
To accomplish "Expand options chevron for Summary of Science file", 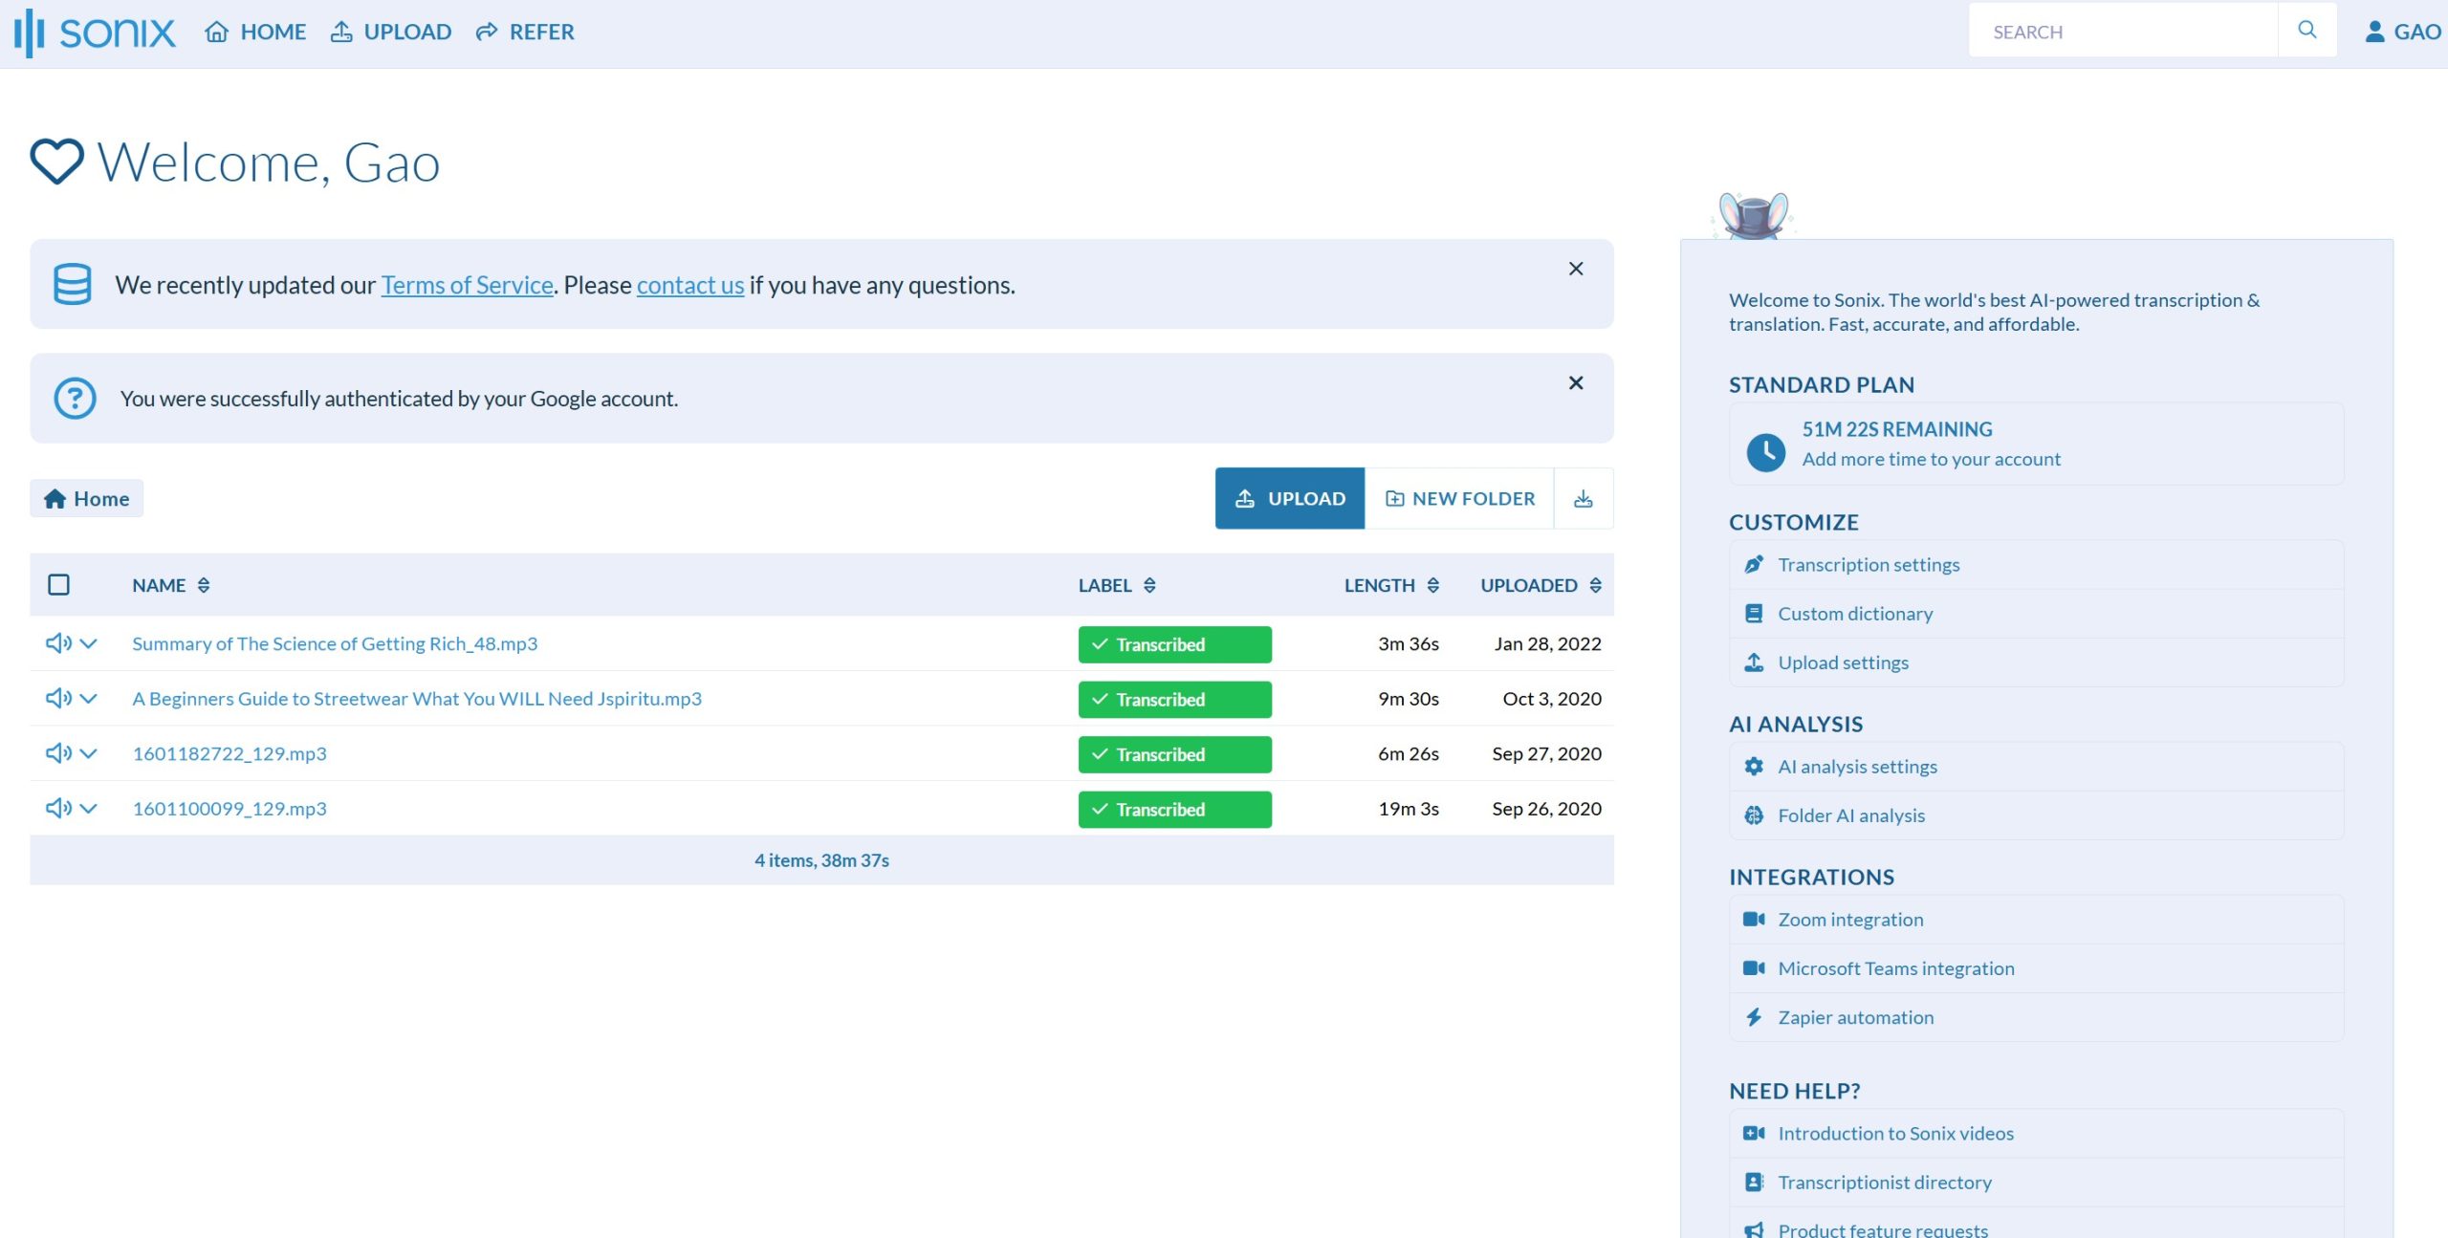I will tap(89, 643).
